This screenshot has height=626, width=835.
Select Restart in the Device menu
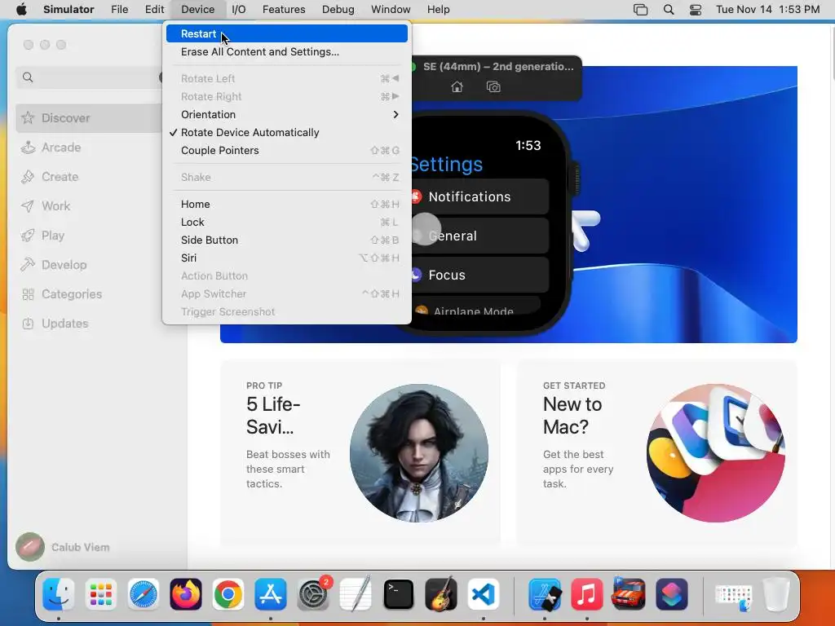click(286, 33)
